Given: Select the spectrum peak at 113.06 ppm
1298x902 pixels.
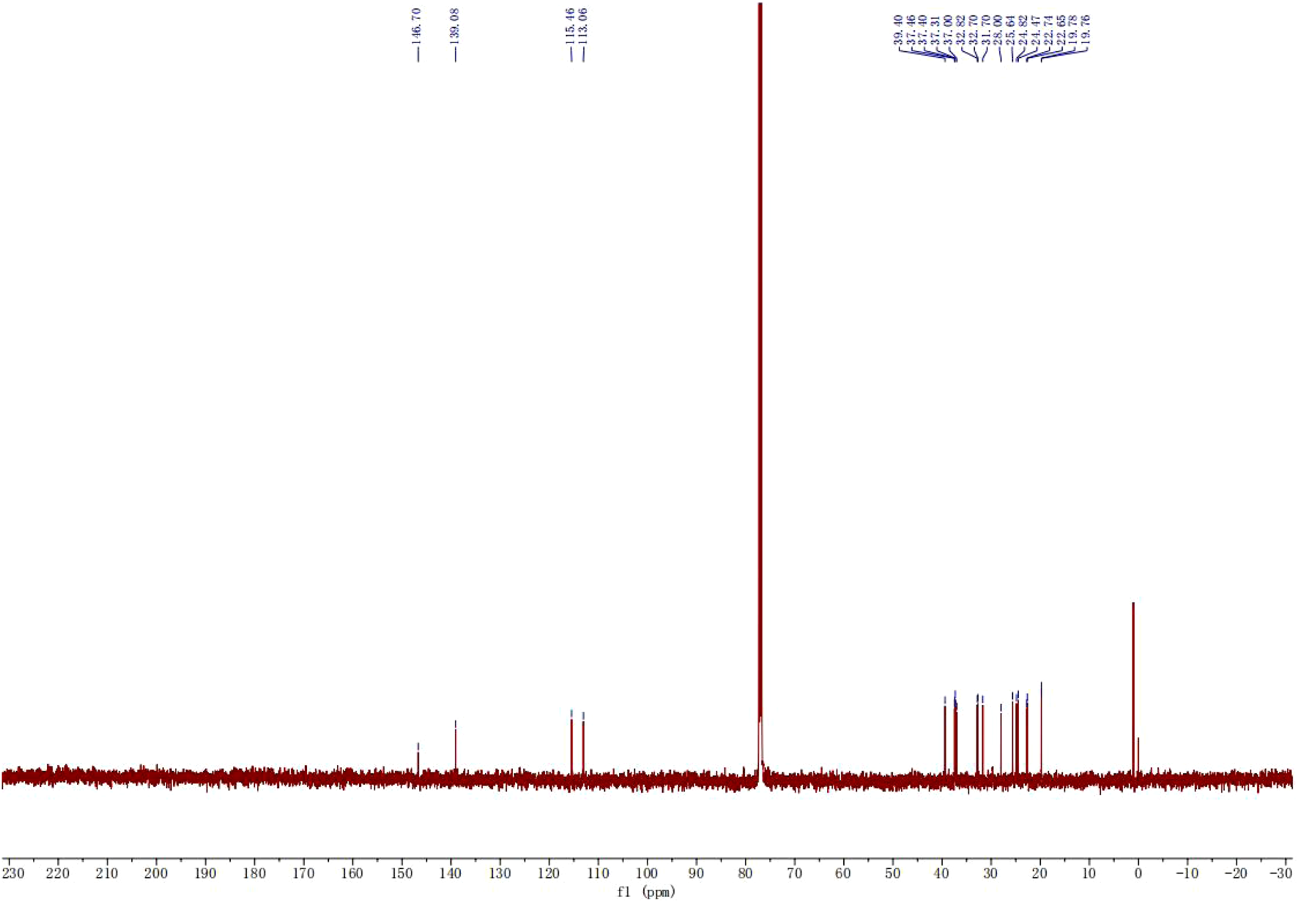Looking at the screenshot, I should pyautogui.click(x=583, y=745).
